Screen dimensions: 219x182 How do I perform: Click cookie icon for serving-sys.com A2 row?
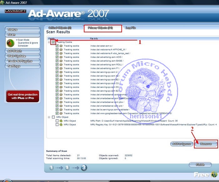pos(61,76)
